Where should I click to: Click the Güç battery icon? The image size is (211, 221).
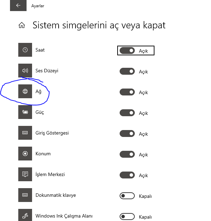click(25, 112)
